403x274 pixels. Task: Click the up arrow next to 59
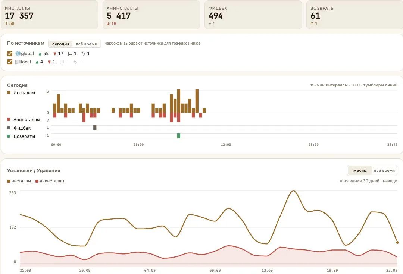point(6,23)
